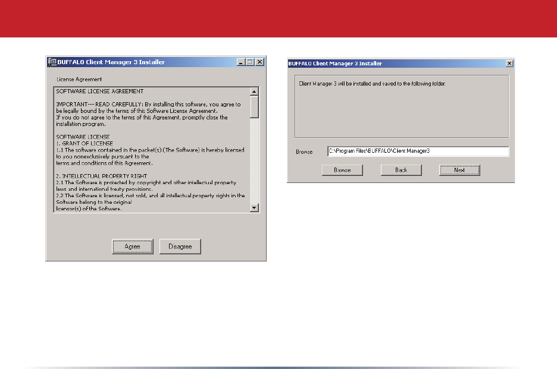Click the Agree button in the license dialog
Viewport: 557px width, 369px height.
(133, 246)
